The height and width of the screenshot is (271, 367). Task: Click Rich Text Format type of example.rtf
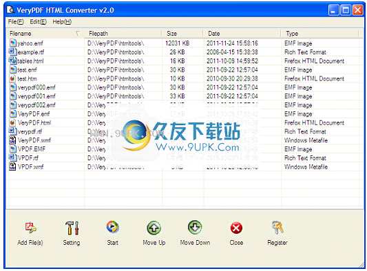coord(305,52)
